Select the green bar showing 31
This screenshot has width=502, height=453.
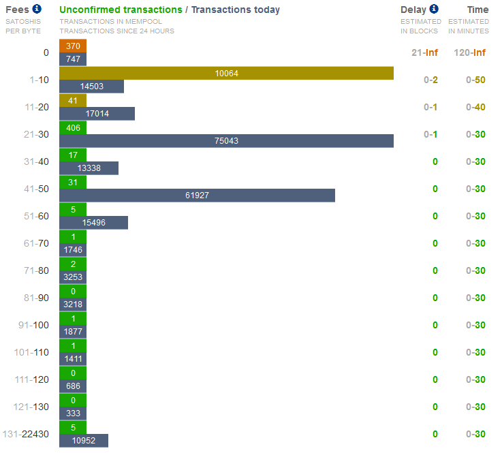click(x=73, y=182)
